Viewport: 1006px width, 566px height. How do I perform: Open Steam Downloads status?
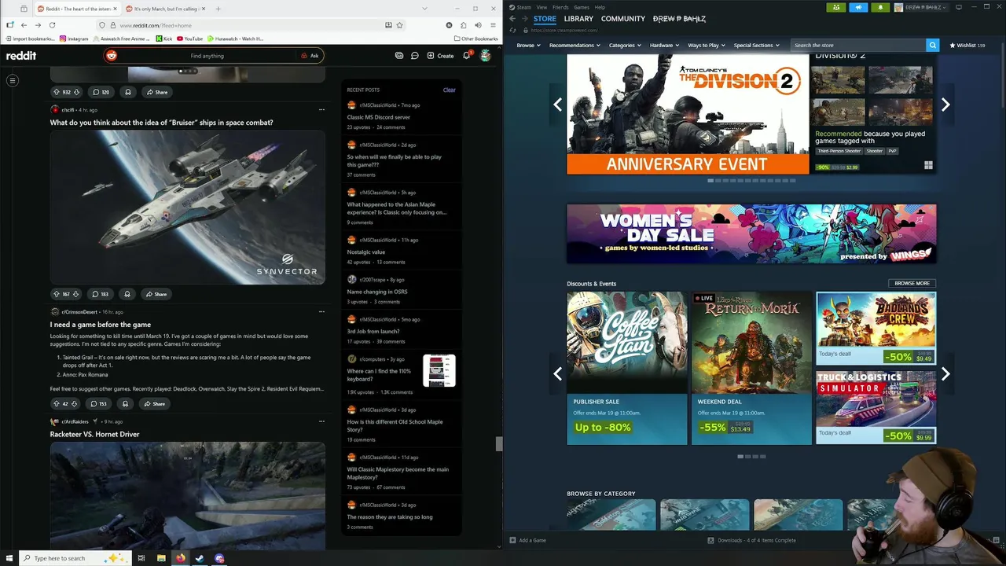point(752,540)
